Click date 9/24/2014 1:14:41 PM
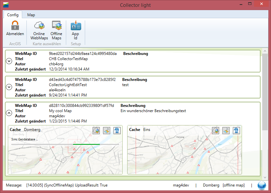Image resolution: width=271 pixels, height=193 pixels. 68,95
